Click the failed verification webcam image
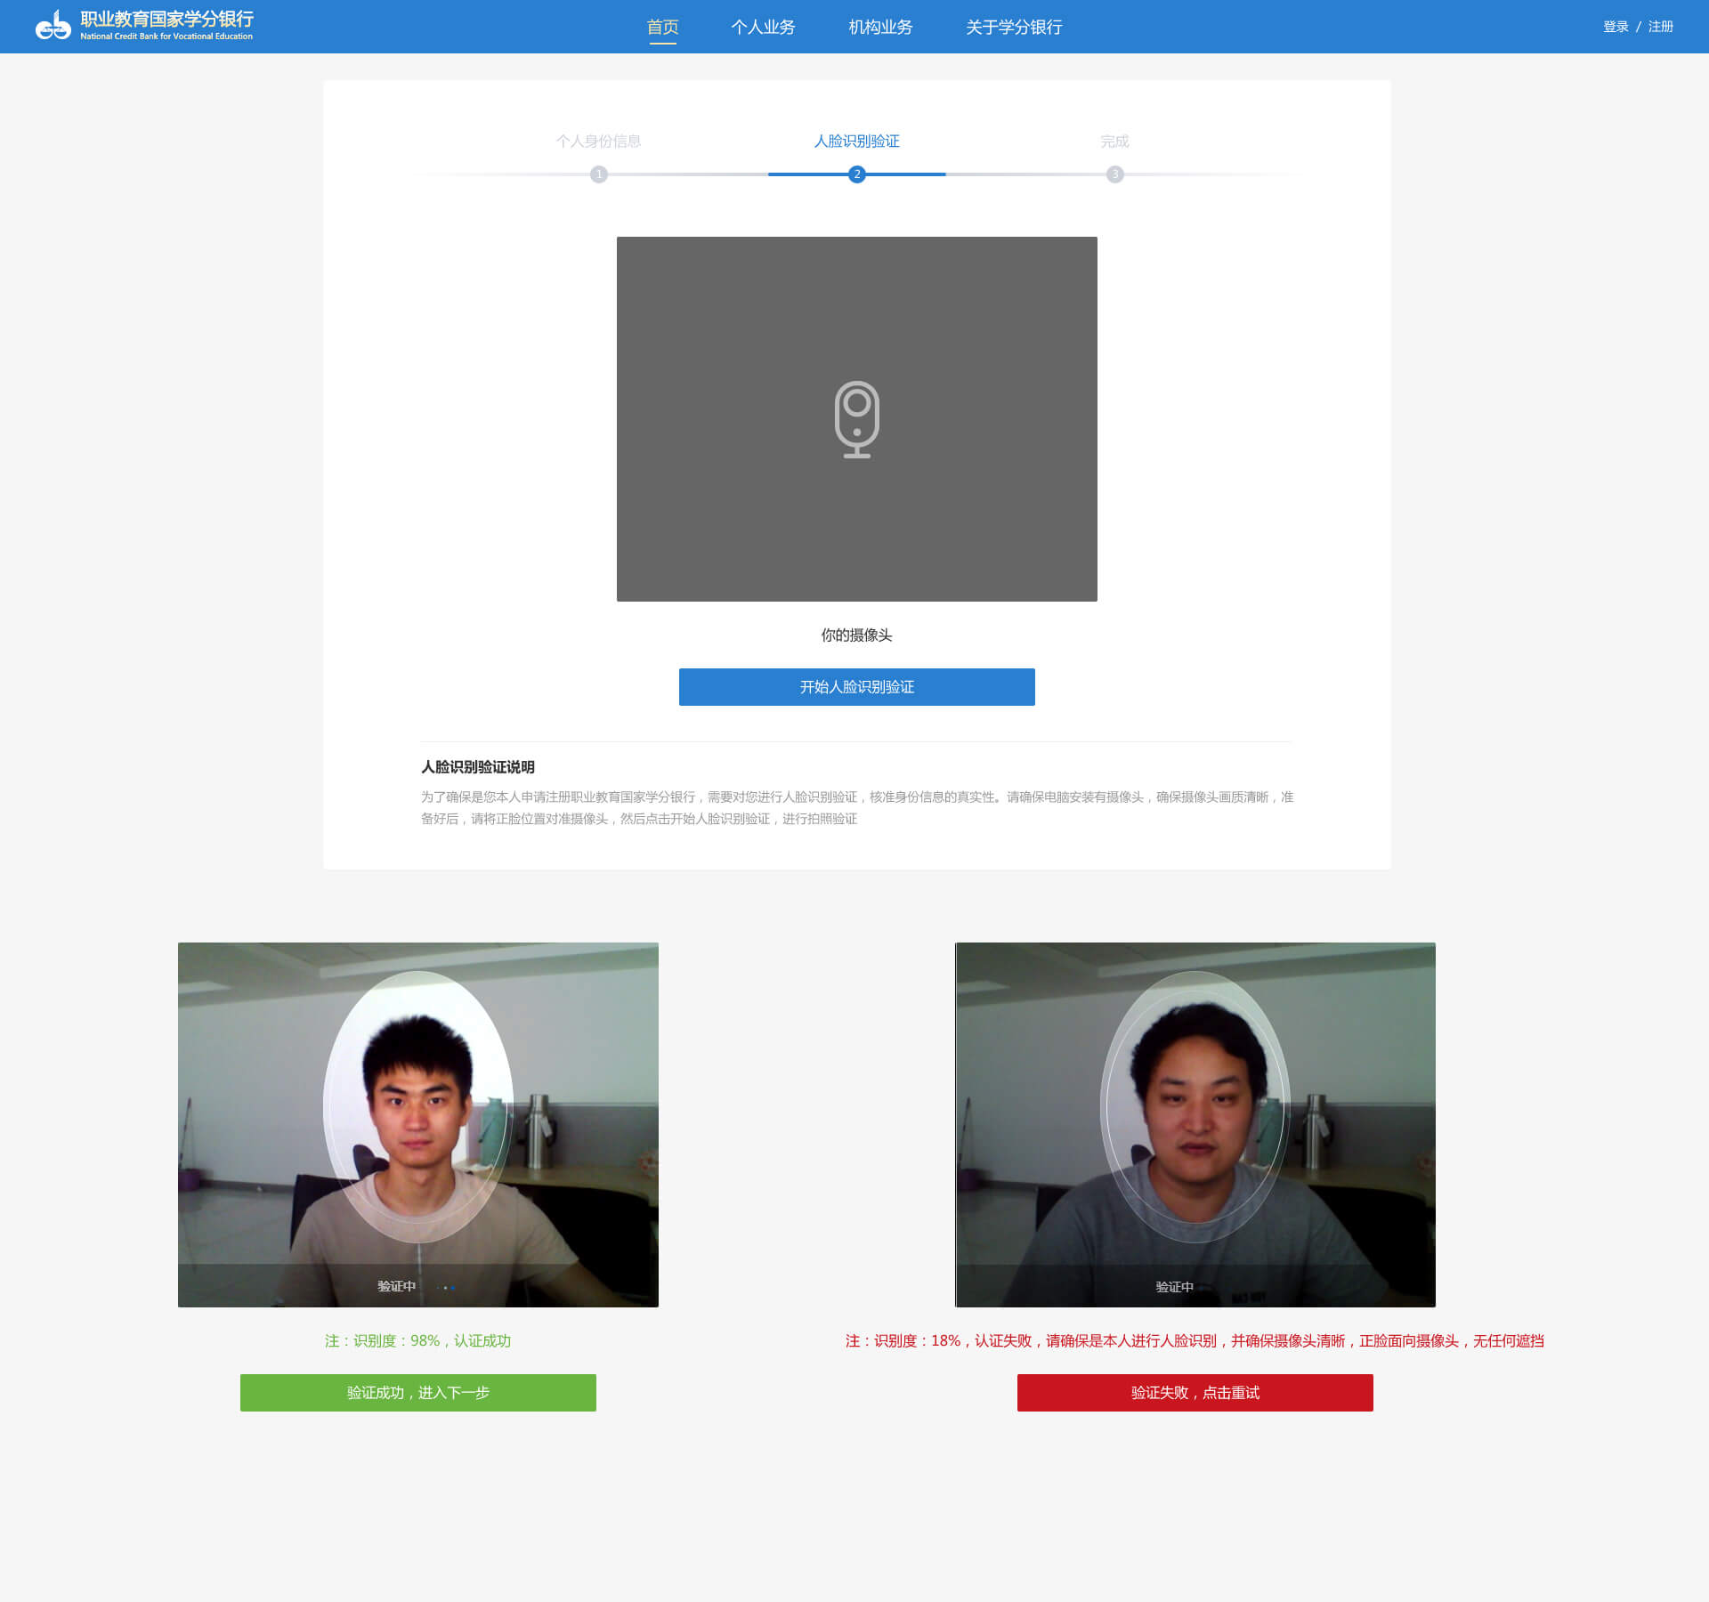Image resolution: width=1709 pixels, height=1602 pixels. coord(1195,1124)
